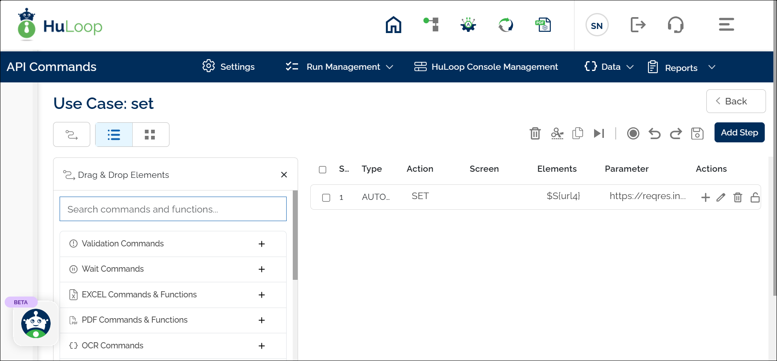Click the headset support icon
Screen dimensions: 777x361
[675, 25]
